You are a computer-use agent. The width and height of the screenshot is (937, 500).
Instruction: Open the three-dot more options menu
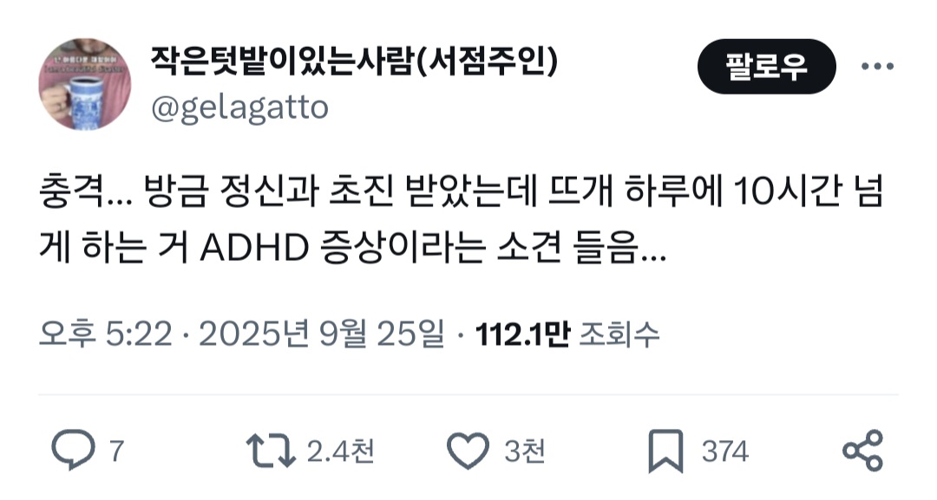(877, 66)
